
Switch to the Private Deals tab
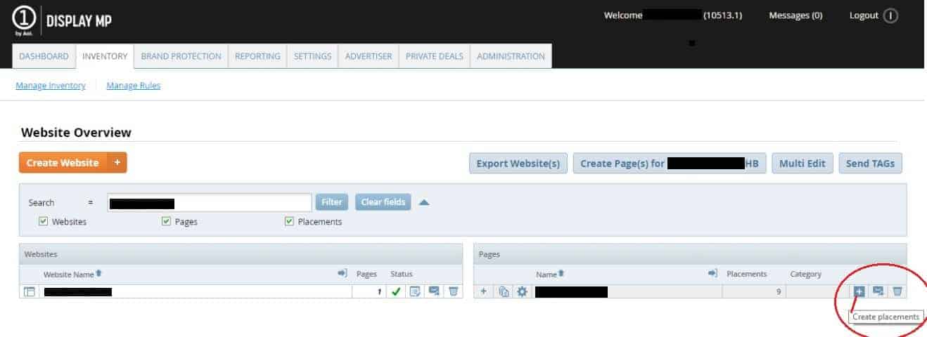point(435,56)
